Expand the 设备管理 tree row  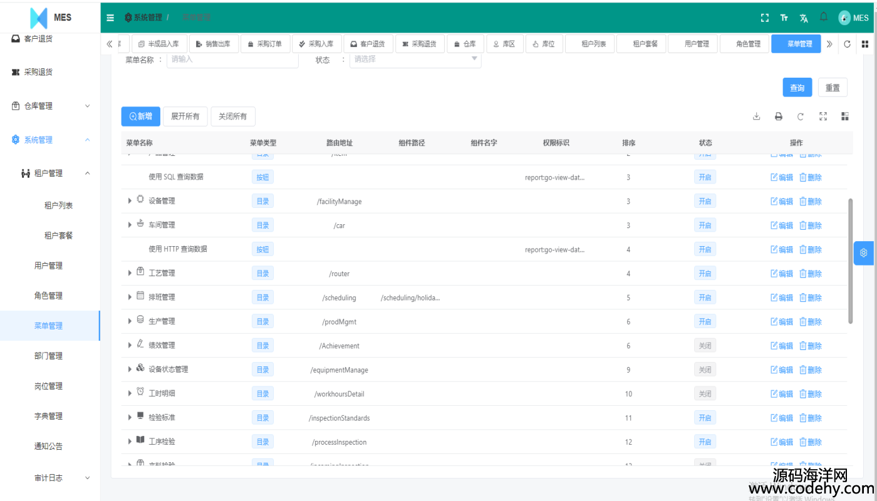click(130, 201)
